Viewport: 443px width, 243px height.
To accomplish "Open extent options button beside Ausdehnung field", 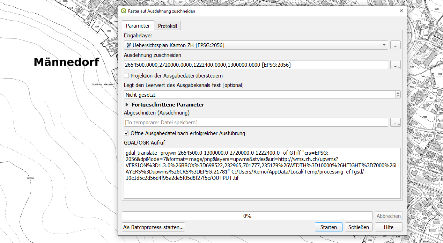I will (395, 65).
